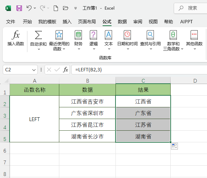The width and height of the screenshot is (207, 178).
Task: Open the 查找与引用 magnifier icon
Action: click(150, 35)
